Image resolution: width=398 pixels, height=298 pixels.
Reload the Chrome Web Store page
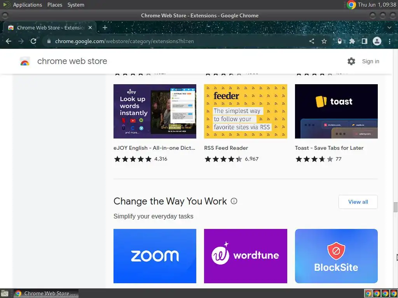[x=33, y=41]
